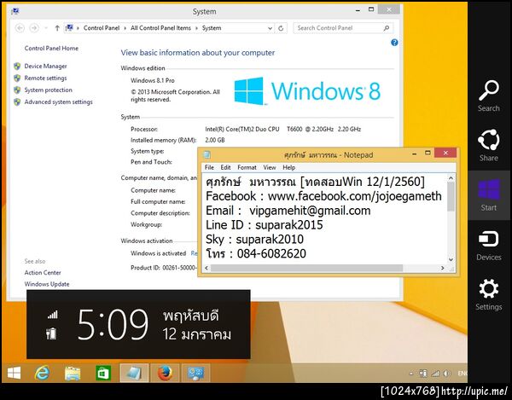Click the tray volume speaker icon
This screenshot has height=400, width=512.
click(x=446, y=374)
